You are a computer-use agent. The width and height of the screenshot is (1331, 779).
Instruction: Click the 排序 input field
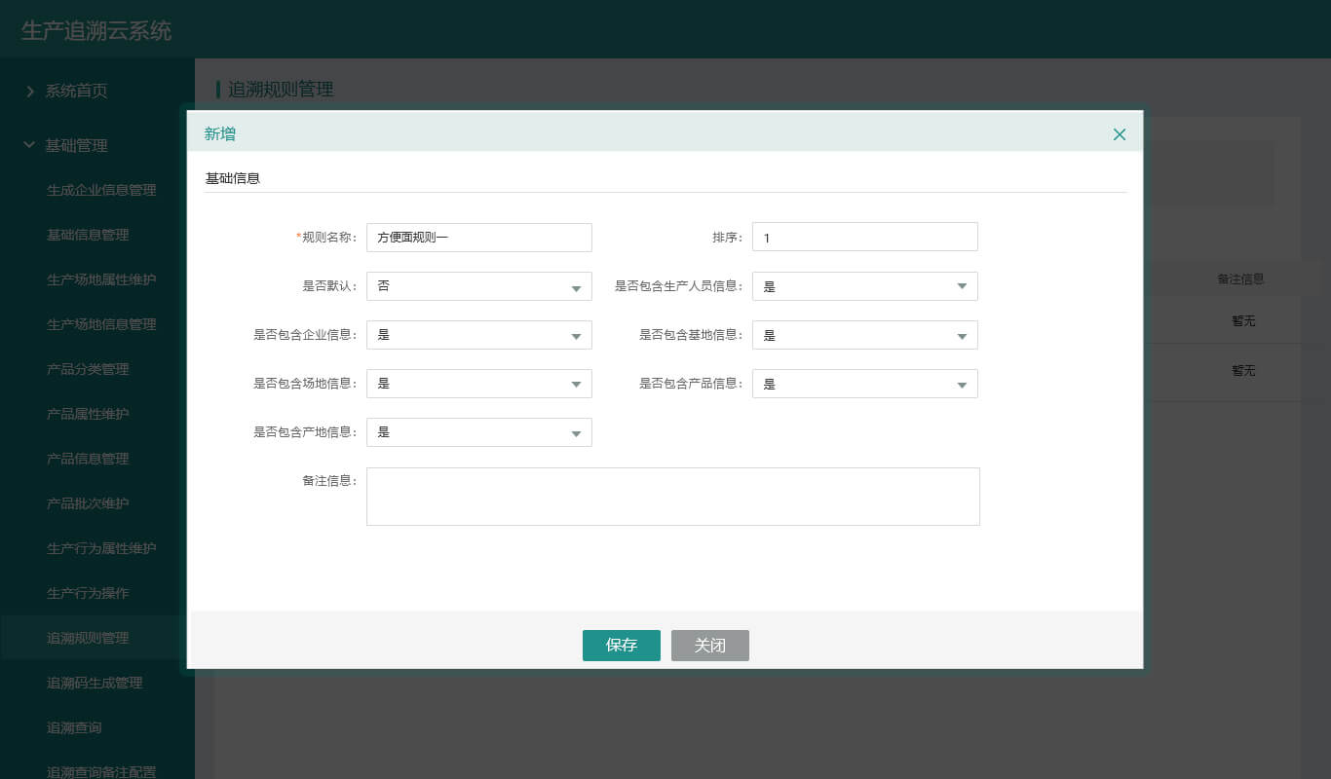pyautogui.click(x=864, y=238)
